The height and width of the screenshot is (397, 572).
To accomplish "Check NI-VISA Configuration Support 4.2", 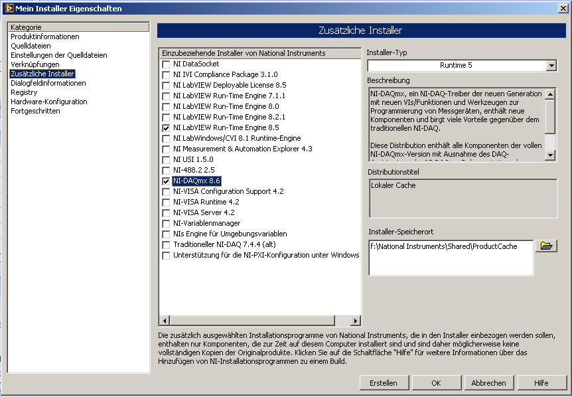I will click(x=166, y=192).
